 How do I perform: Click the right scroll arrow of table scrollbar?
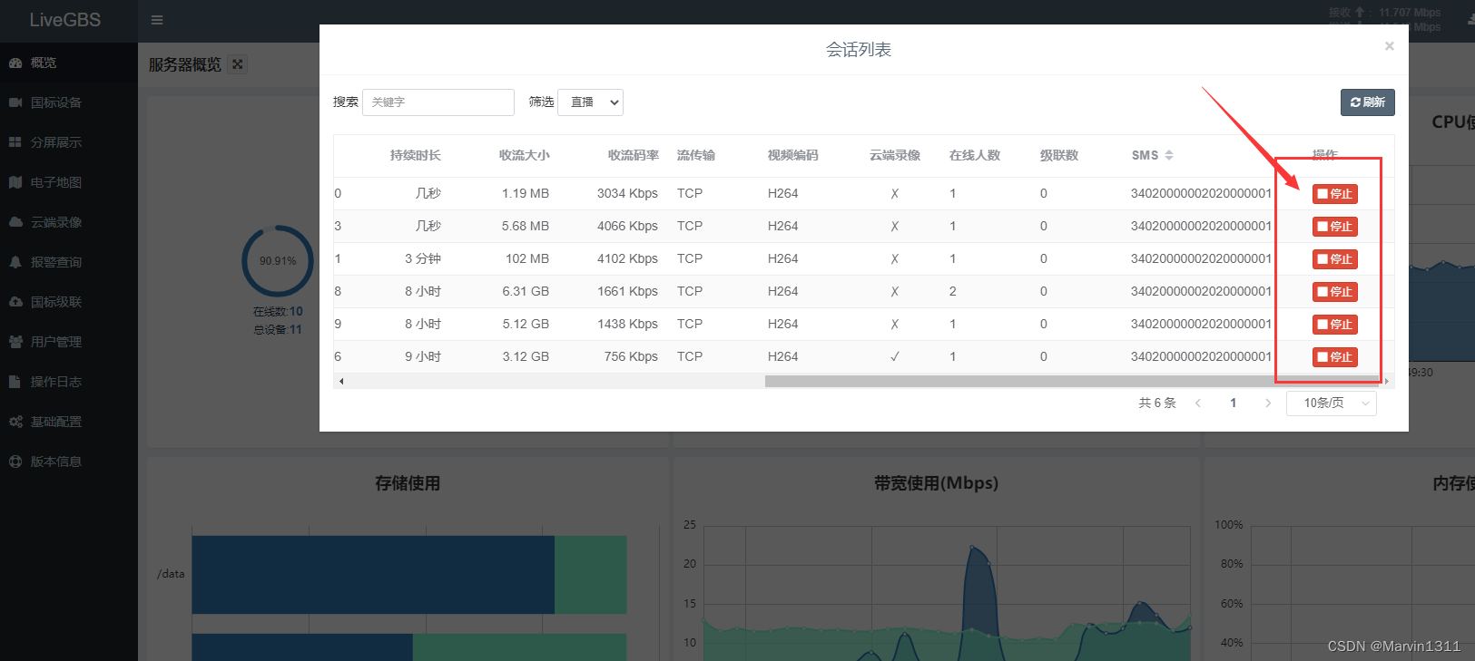point(1386,382)
